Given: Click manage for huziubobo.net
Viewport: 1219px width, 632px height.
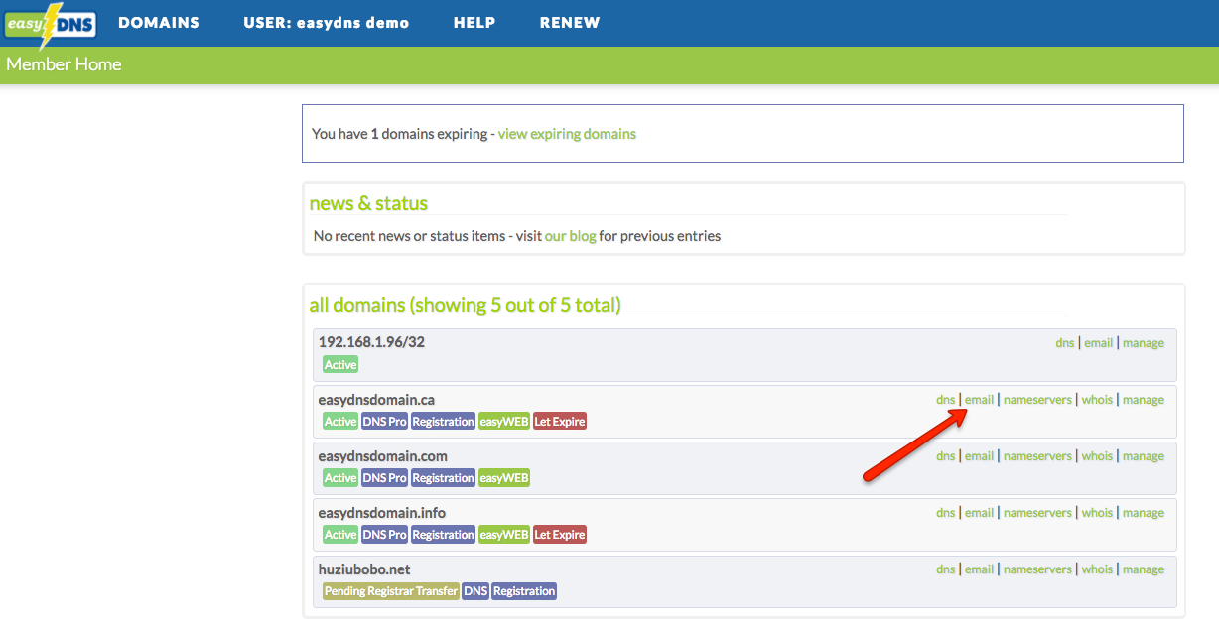Looking at the screenshot, I should coord(1144,569).
